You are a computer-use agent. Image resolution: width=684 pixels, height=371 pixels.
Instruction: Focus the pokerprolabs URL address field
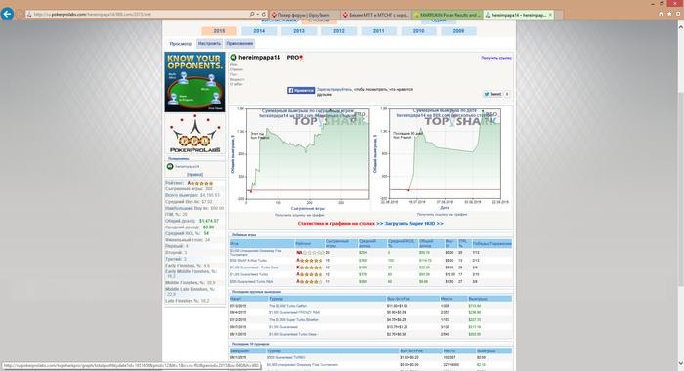click(138, 15)
